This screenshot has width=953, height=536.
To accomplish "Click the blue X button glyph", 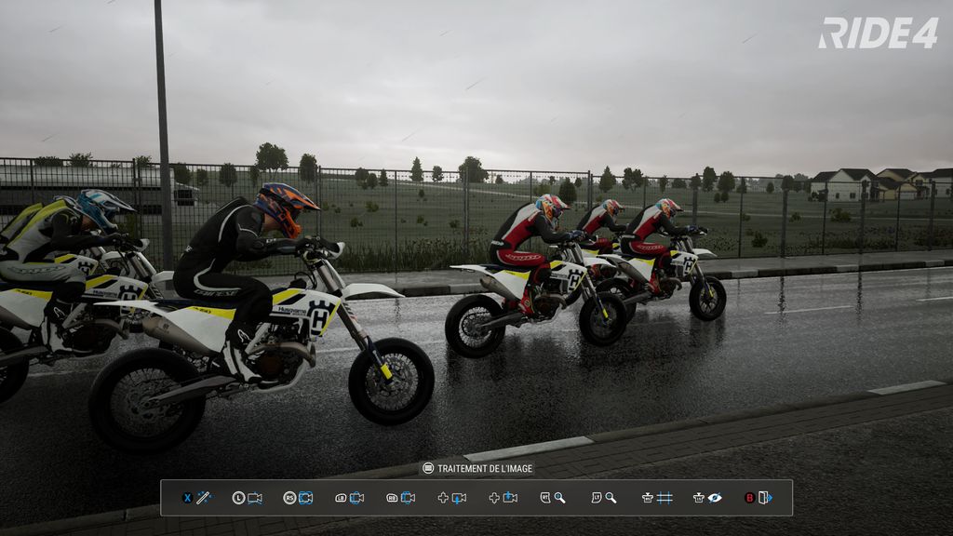I will pyautogui.click(x=188, y=499).
